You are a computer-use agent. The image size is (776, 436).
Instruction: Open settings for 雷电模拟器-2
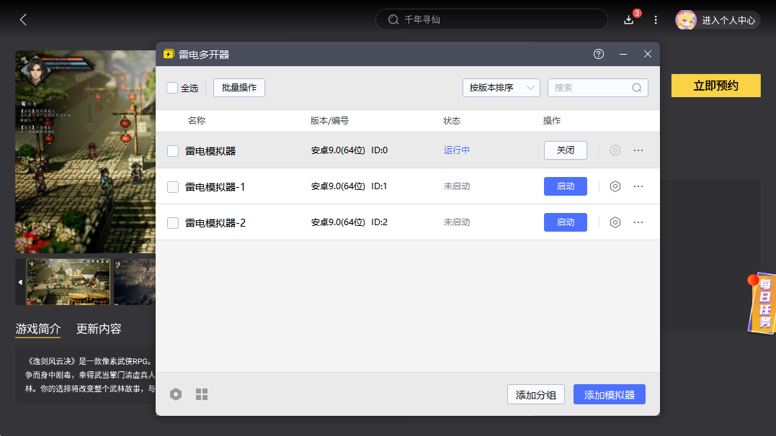(615, 222)
